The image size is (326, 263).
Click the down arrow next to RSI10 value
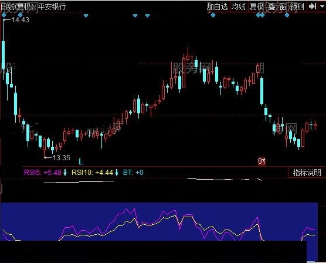click(x=117, y=173)
